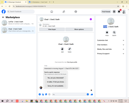Open the Windows notification center
The image size is (129, 103).
(126, 101)
